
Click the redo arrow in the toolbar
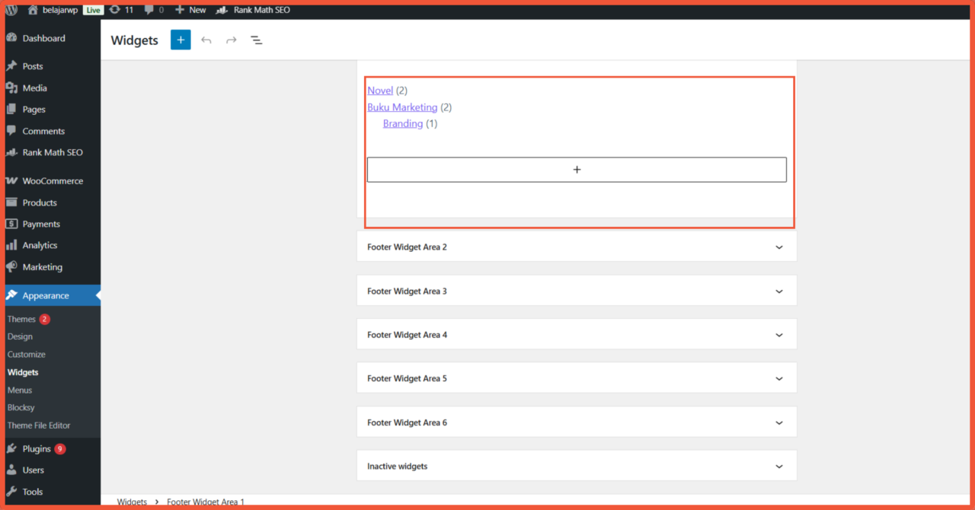coord(231,40)
